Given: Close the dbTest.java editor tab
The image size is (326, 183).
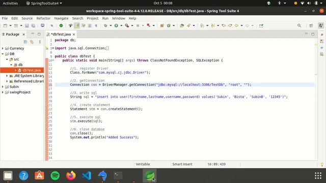Looking at the screenshot, I should pyautogui.click(x=74, y=34).
